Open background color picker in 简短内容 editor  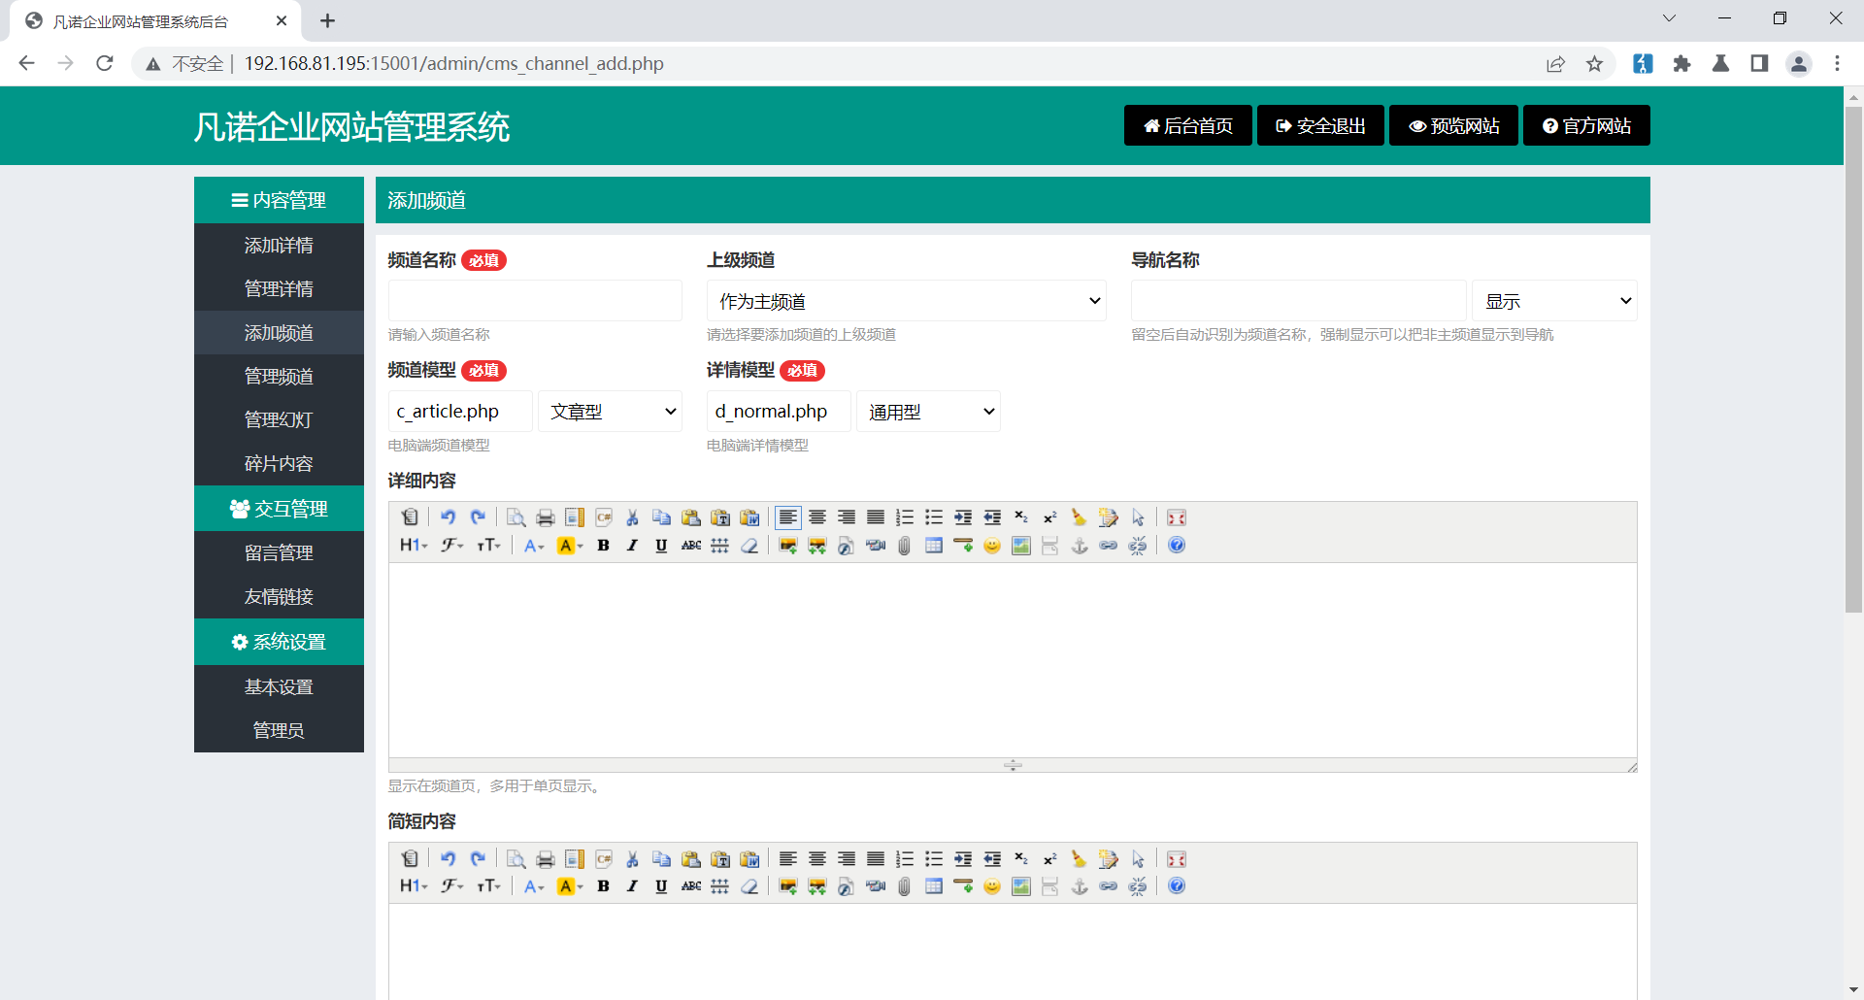(x=570, y=886)
